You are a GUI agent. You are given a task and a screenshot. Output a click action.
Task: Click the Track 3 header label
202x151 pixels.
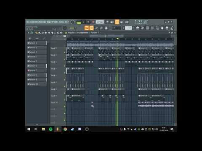(x=53, y=55)
